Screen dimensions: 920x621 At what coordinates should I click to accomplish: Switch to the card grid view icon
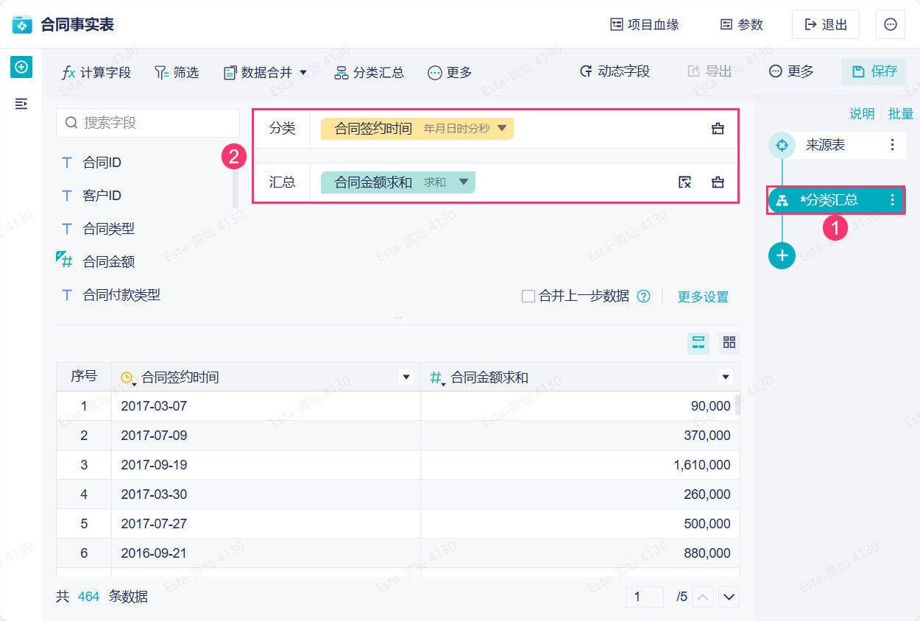[729, 342]
